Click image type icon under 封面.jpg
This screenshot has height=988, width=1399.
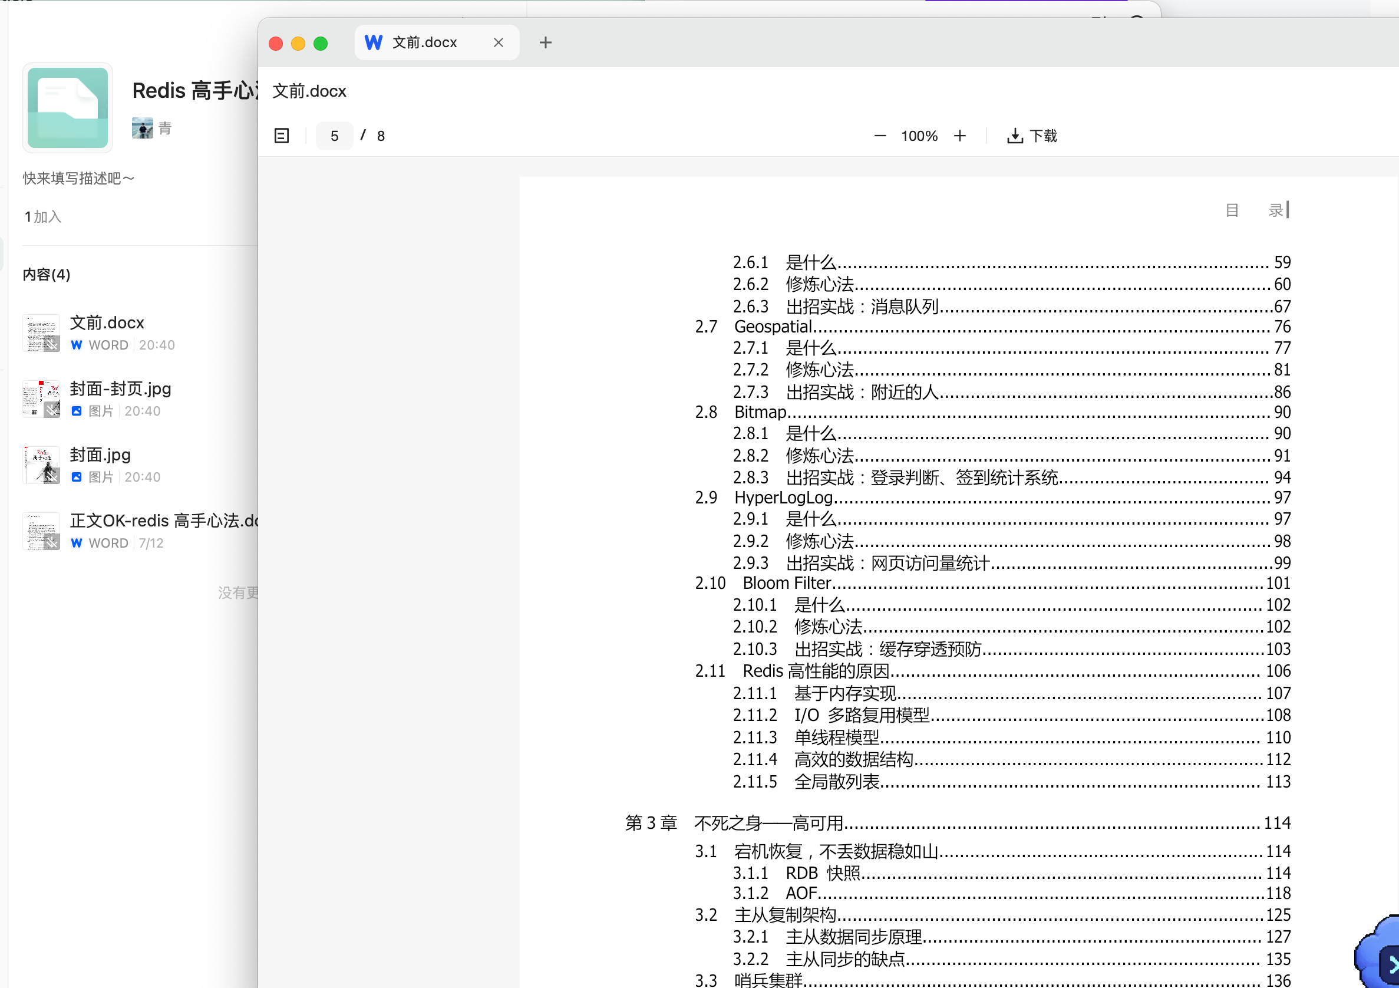coord(76,477)
